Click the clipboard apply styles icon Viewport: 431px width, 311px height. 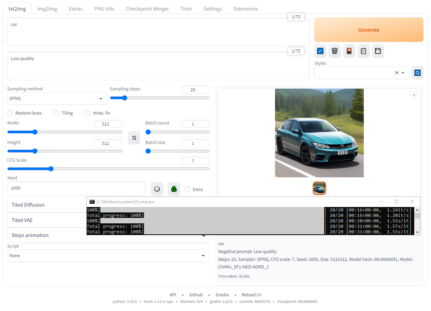point(363,51)
